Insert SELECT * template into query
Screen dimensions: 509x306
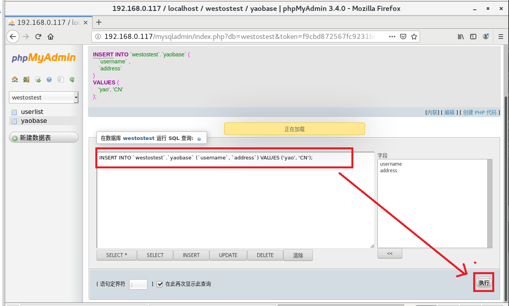click(117, 255)
